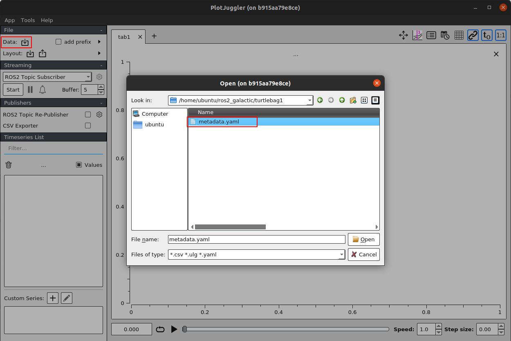Click the trash icon in Timeseries List
The image size is (511, 341).
click(x=8, y=164)
